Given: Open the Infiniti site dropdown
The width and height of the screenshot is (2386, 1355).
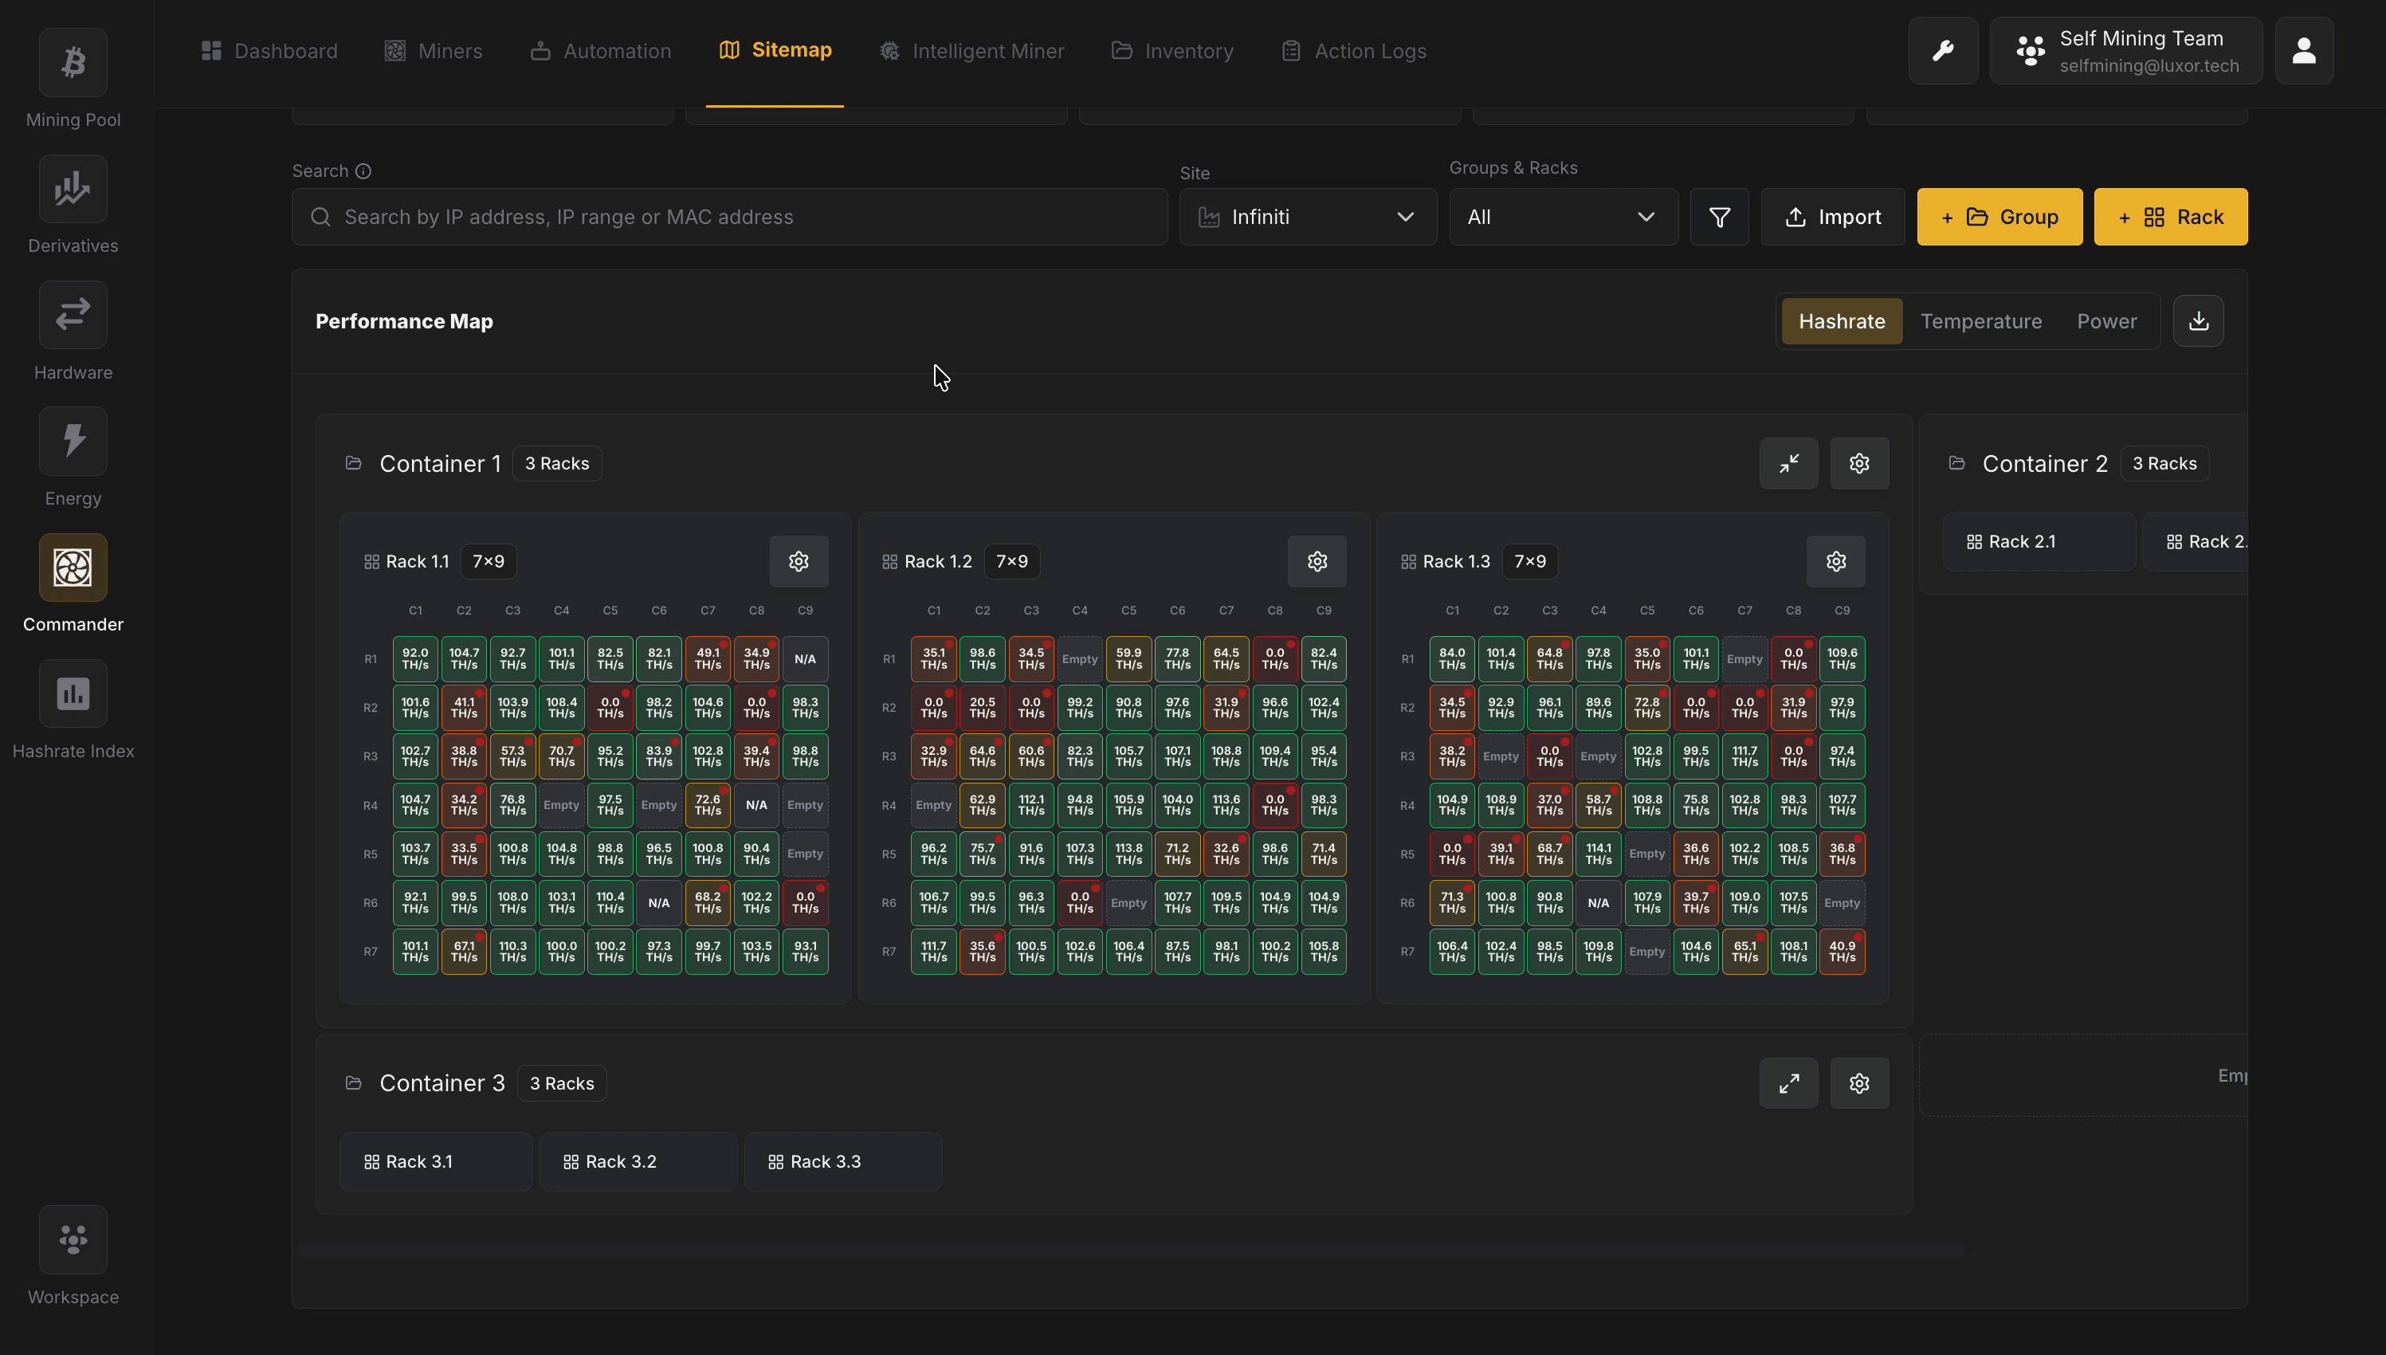Looking at the screenshot, I should (1307, 217).
